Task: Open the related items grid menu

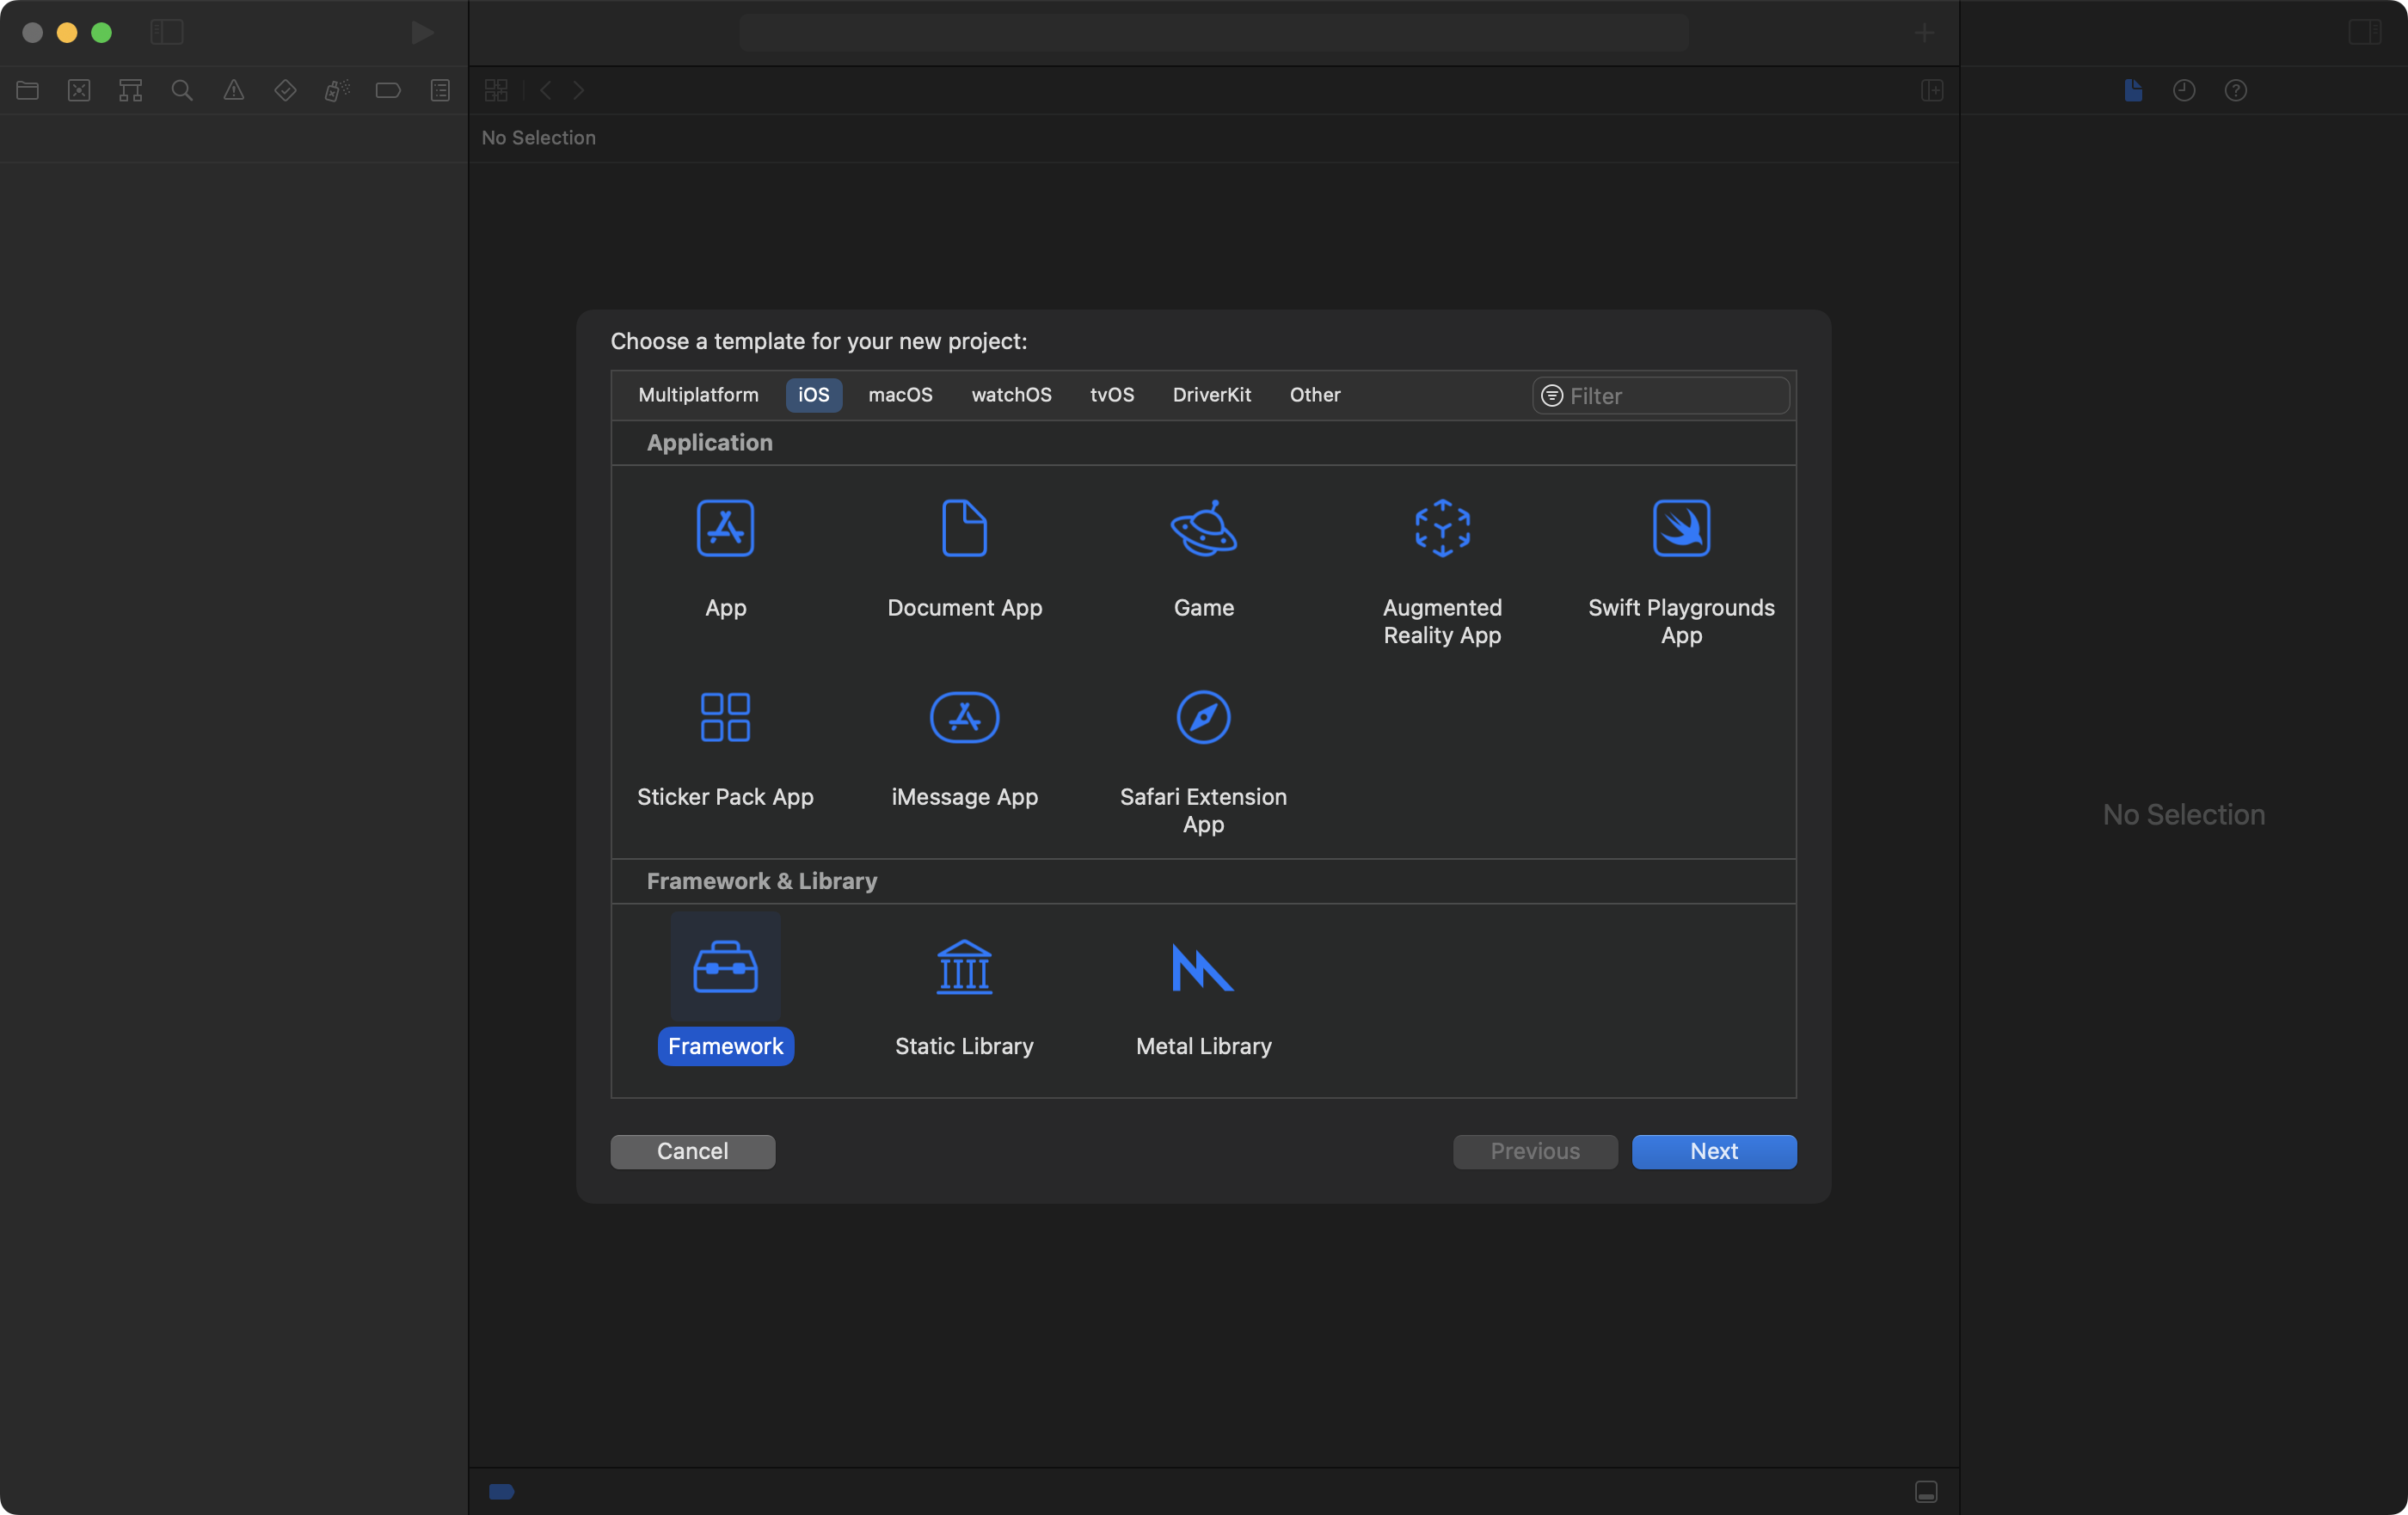Action: 496,90
